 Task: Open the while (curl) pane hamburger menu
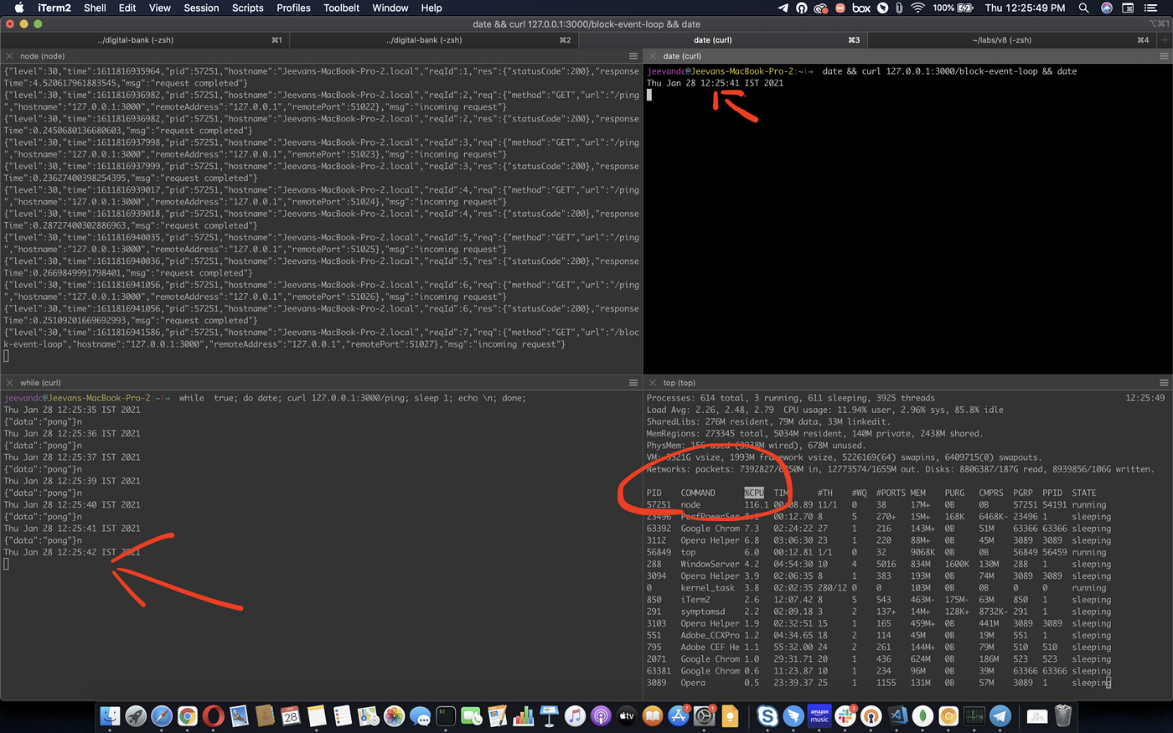(633, 382)
